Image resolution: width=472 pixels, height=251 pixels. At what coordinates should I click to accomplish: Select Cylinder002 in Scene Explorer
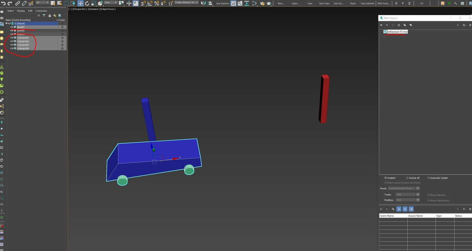pos(23,41)
